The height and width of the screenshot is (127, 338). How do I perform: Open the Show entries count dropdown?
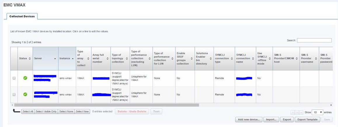coord(317,112)
